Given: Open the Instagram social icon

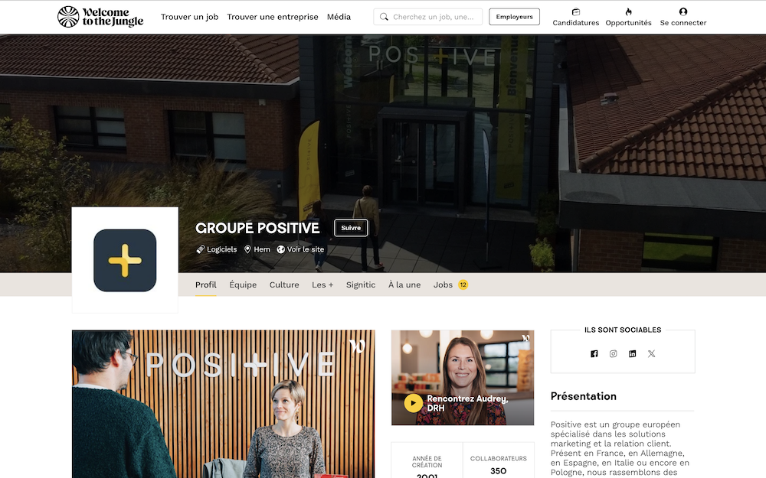Looking at the screenshot, I should [613, 353].
